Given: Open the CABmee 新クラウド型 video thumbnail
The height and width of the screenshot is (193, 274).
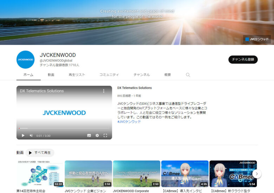Looking at the screenshot, I should 233,174.
